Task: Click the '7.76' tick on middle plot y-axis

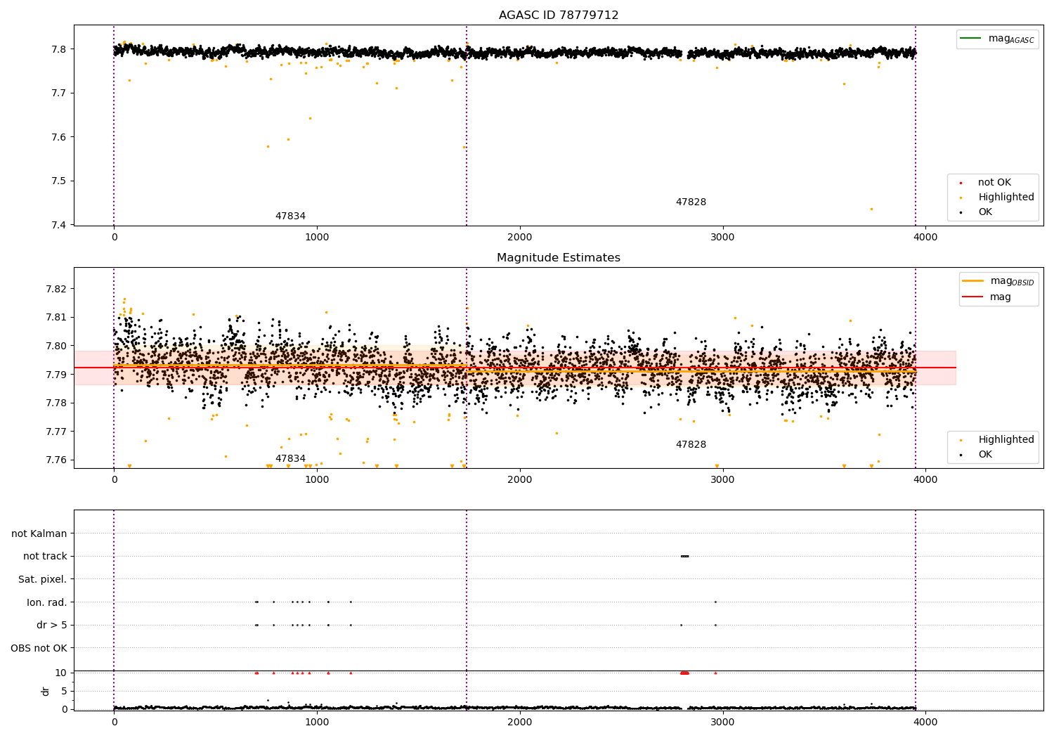Action: 56,460
